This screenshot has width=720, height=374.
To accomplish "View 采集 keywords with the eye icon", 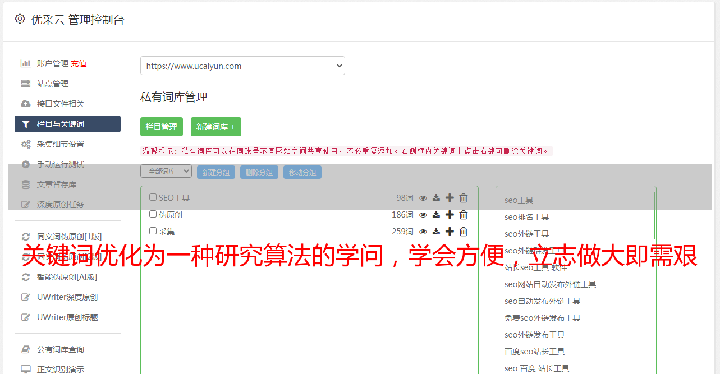I will pos(423,232).
